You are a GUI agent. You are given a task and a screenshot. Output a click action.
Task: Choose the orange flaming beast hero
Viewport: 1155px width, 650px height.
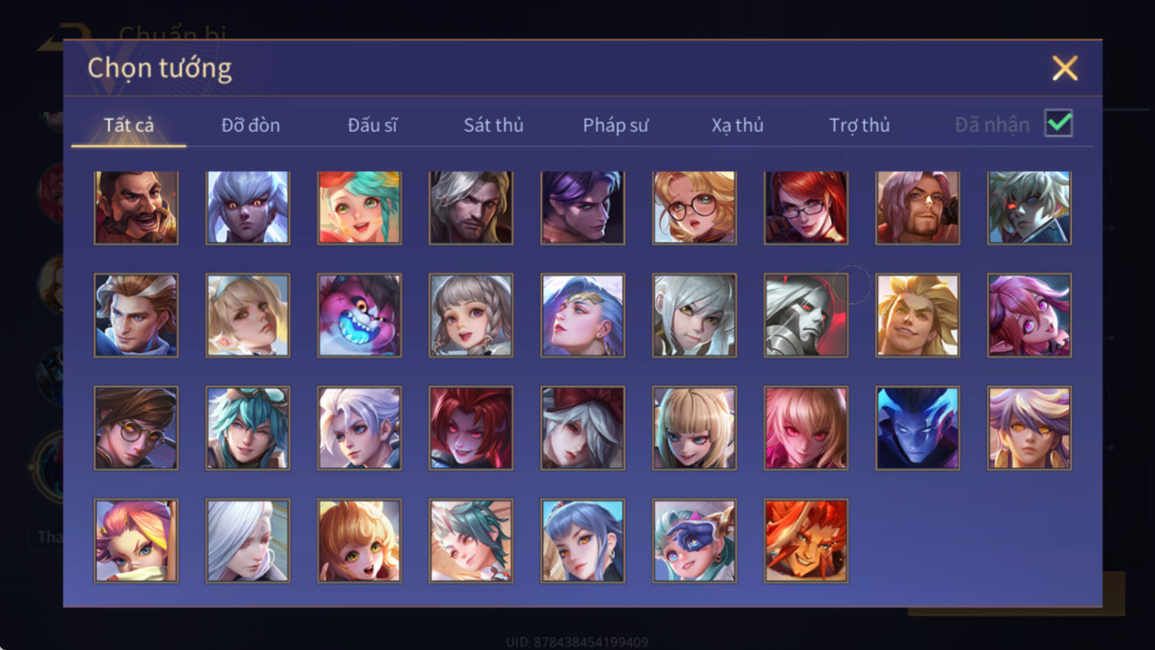coord(806,541)
